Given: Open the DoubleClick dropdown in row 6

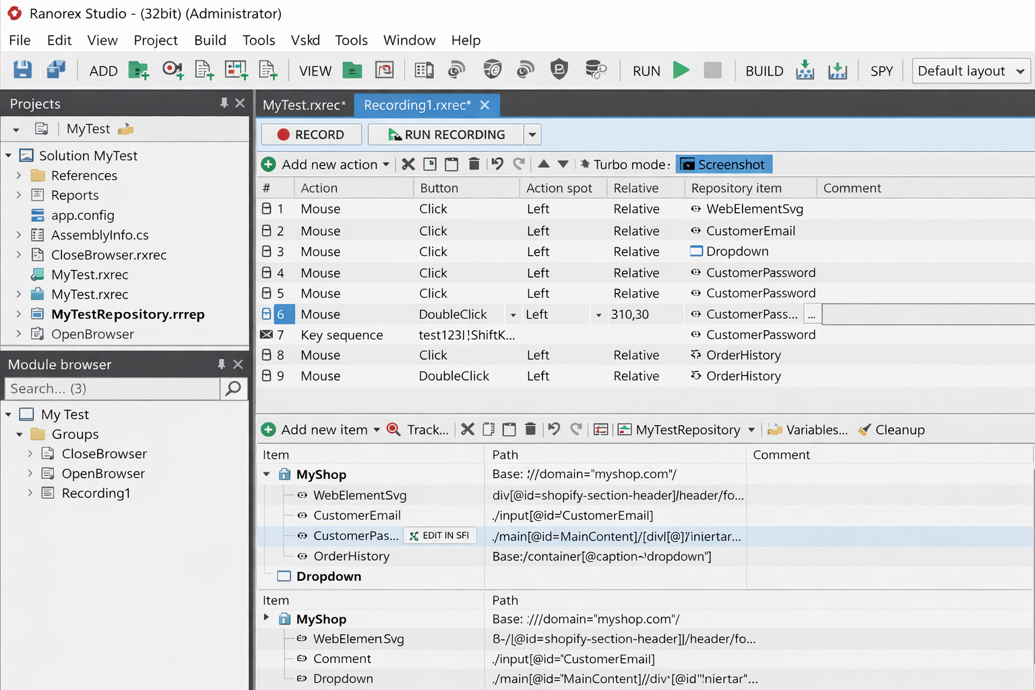Looking at the screenshot, I should [513, 315].
